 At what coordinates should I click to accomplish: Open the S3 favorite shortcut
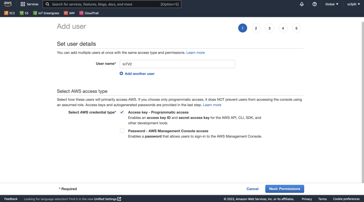(24, 13)
